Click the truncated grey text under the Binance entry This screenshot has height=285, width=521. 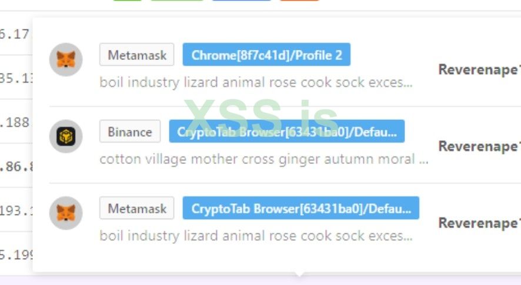pyautogui.click(x=263, y=159)
